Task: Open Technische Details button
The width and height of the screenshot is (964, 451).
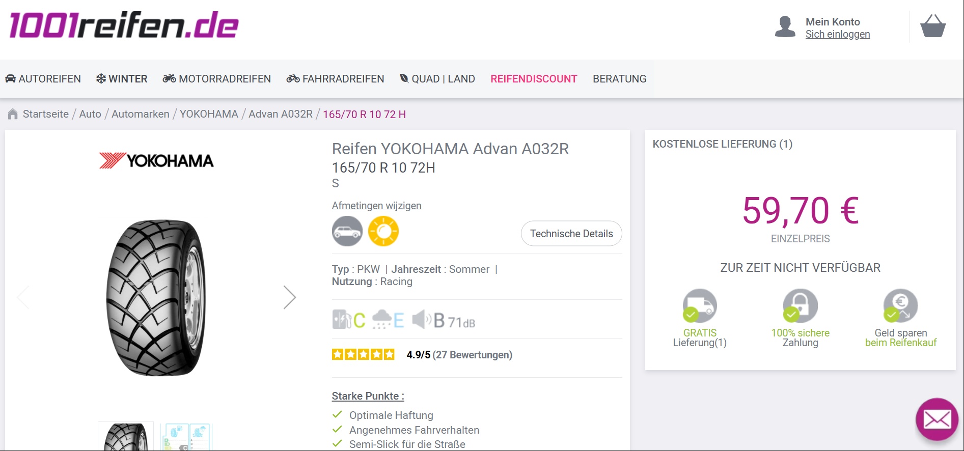Action: pyautogui.click(x=571, y=234)
